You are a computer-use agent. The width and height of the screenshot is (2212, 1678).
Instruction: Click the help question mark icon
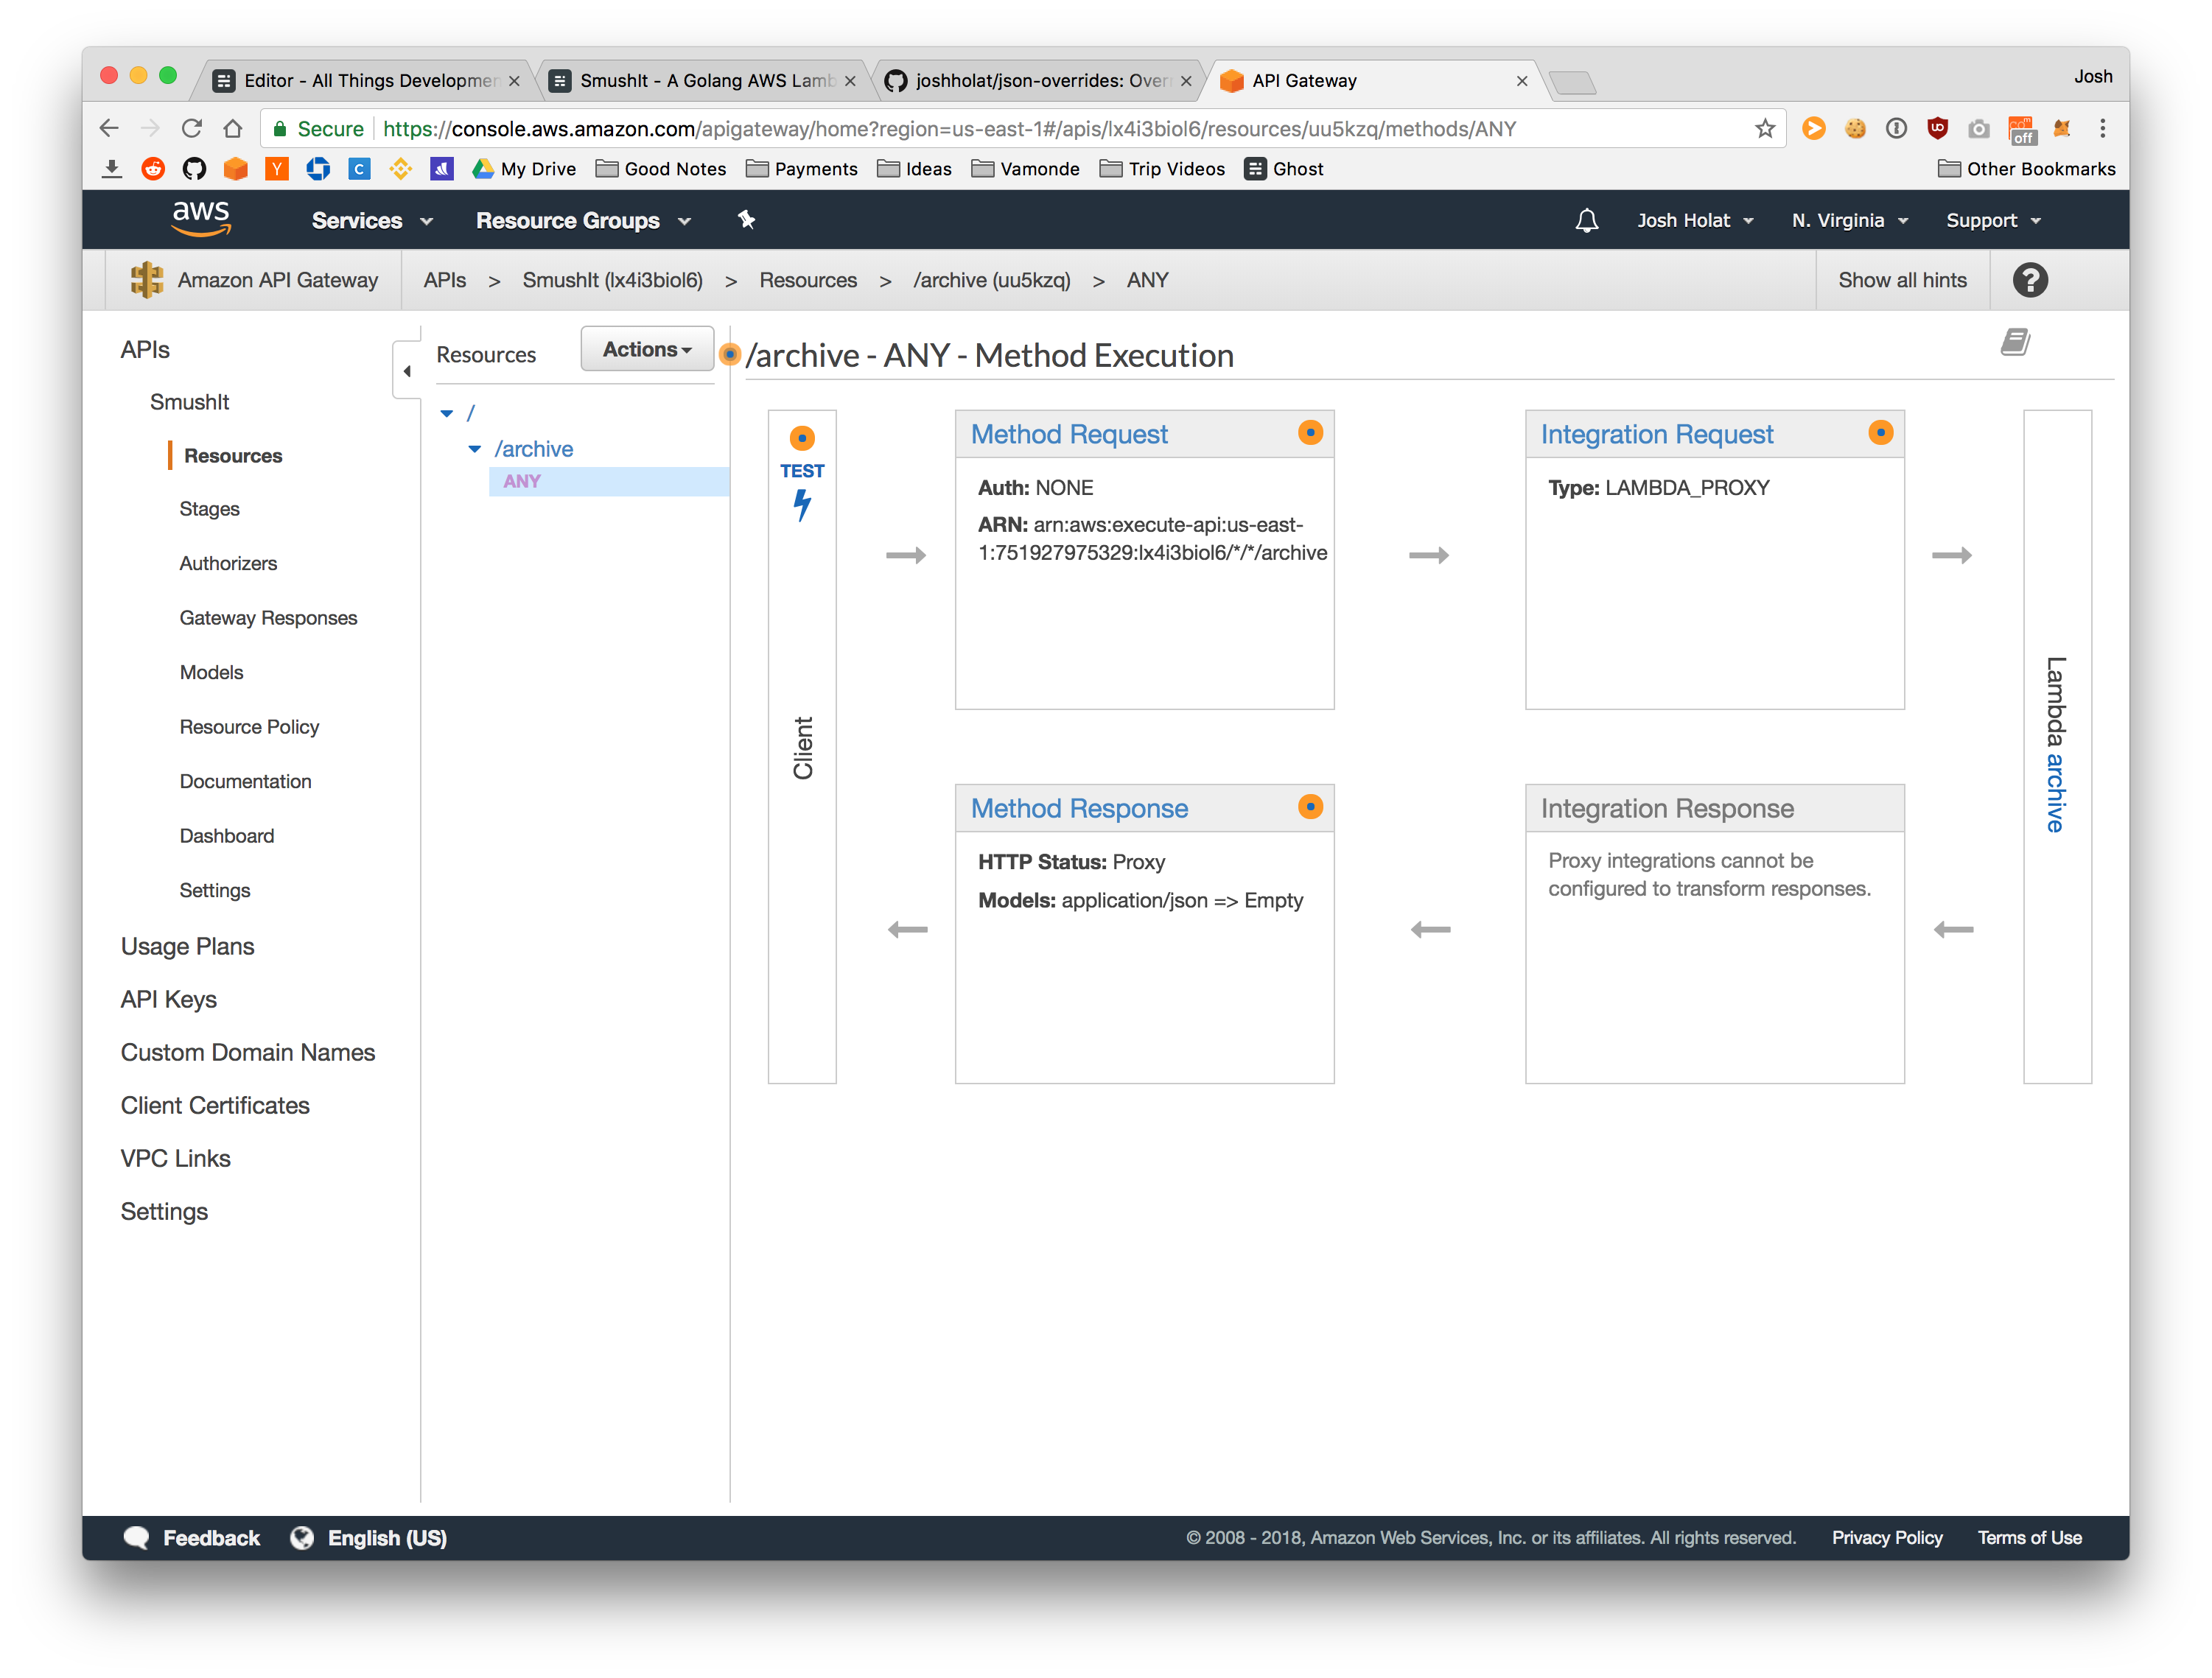2030,281
